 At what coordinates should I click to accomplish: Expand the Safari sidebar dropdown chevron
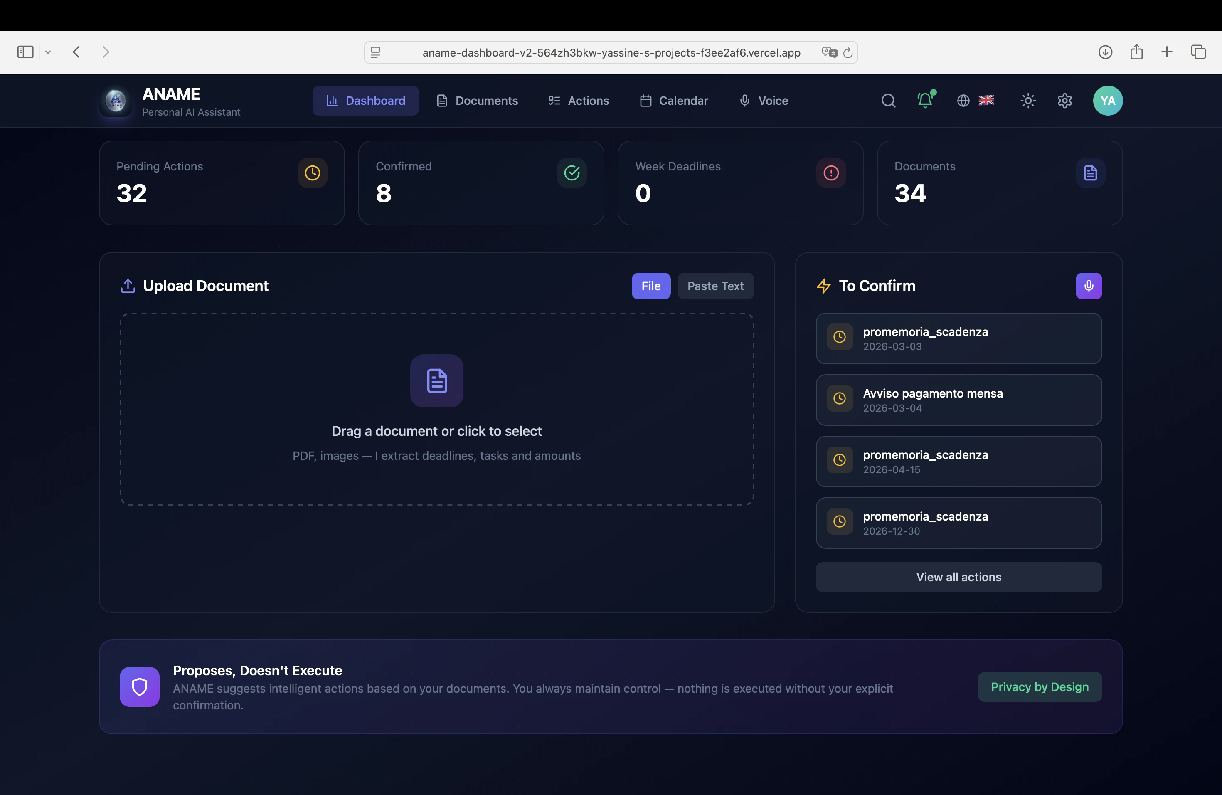coord(48,52)
